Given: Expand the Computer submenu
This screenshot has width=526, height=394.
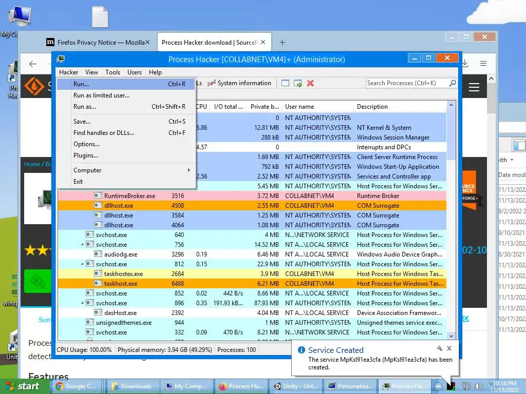Looking at the screenshot, I should click(126, 170).
